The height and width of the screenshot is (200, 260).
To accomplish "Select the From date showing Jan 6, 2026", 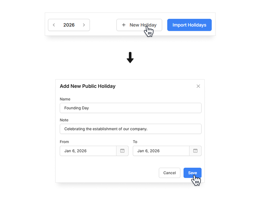I will point(88,151).
